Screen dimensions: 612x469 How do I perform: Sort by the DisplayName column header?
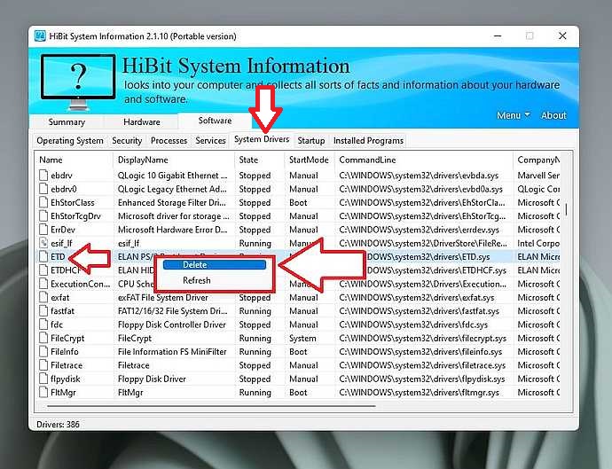[x=174, y=160]
